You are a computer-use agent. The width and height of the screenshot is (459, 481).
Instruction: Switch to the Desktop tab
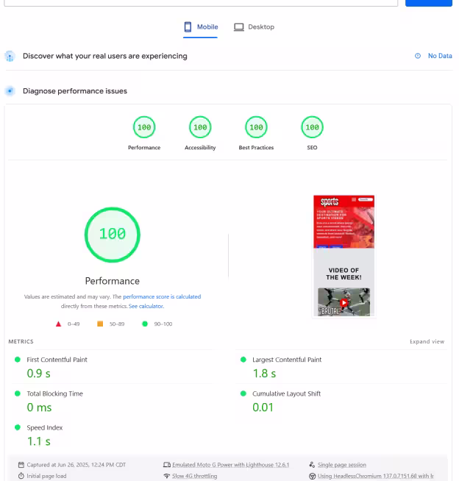tap(254, 27)
